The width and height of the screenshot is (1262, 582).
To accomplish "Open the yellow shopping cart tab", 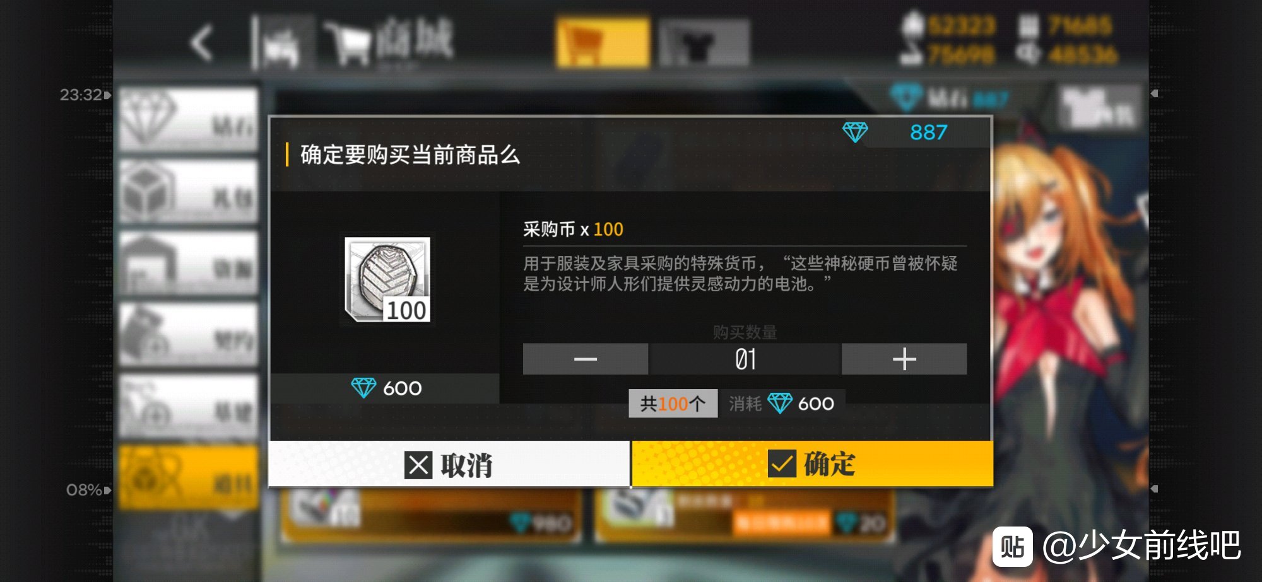I will point(603,42).
